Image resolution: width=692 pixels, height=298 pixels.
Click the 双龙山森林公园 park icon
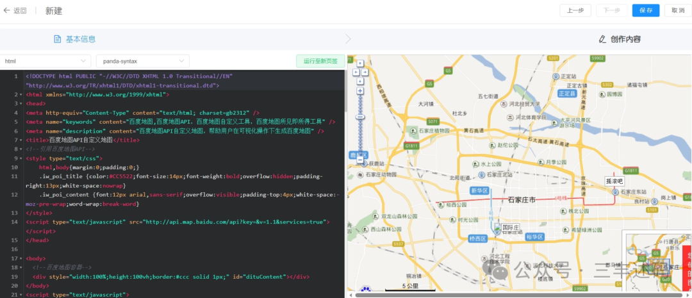click(375, 217)
